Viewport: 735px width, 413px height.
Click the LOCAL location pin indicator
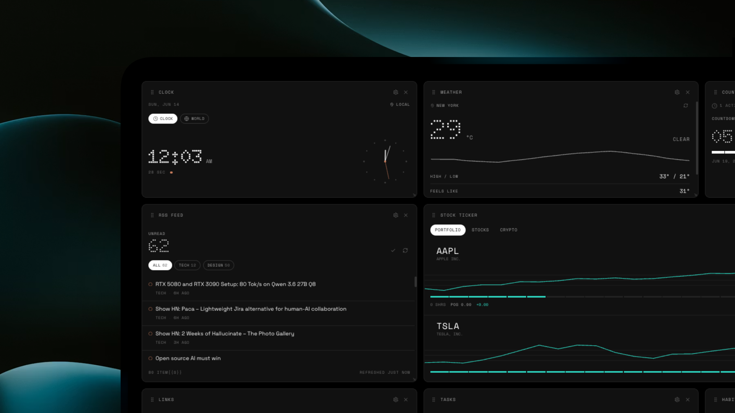(x=400, y=104)
